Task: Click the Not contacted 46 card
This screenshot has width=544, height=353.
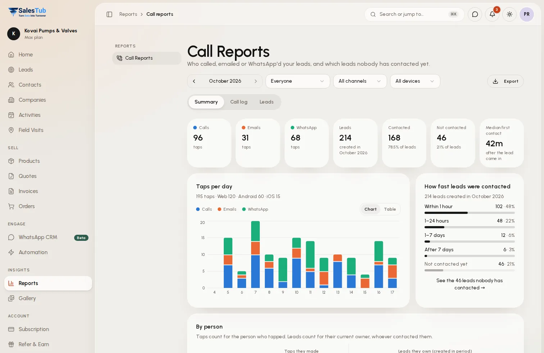Action: click(453, 143)
